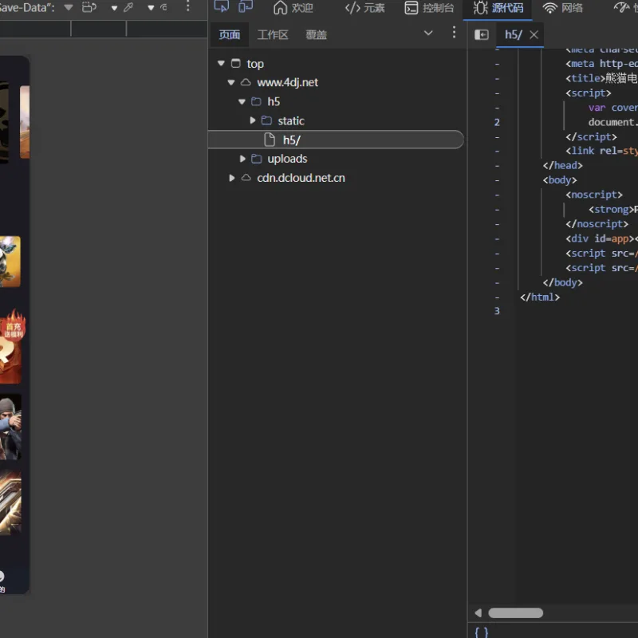The width and height of the screenshot is (638, 638).
Task: Expand the static folder arrow
Action: (252, 120)
